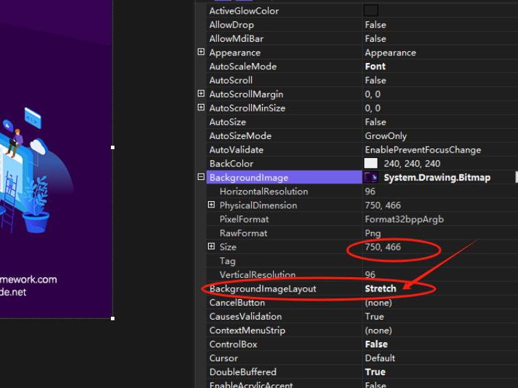
Task: Click the Cursor Default value
Action: (380, 358)
